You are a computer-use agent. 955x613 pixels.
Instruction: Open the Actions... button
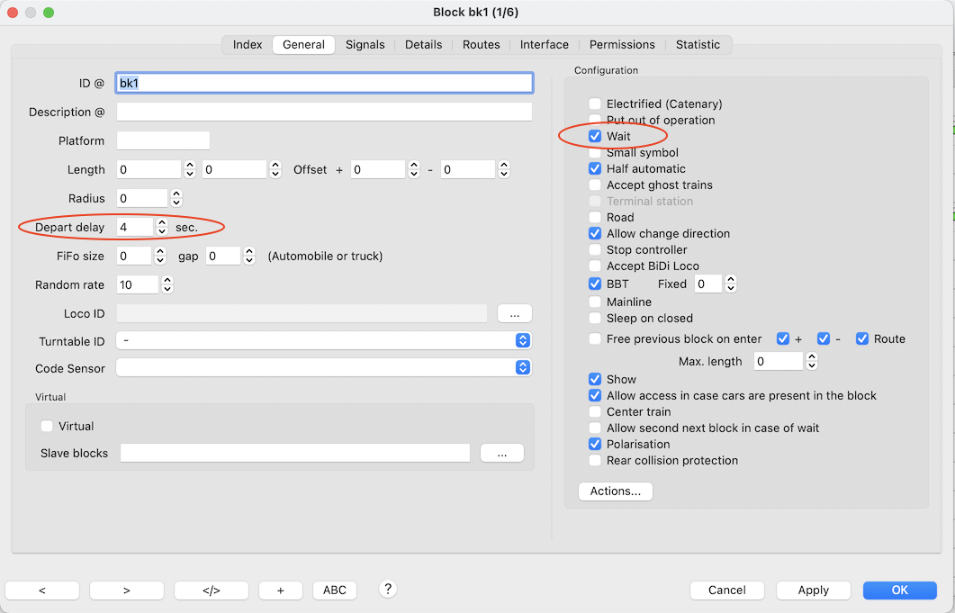[615, 491]
